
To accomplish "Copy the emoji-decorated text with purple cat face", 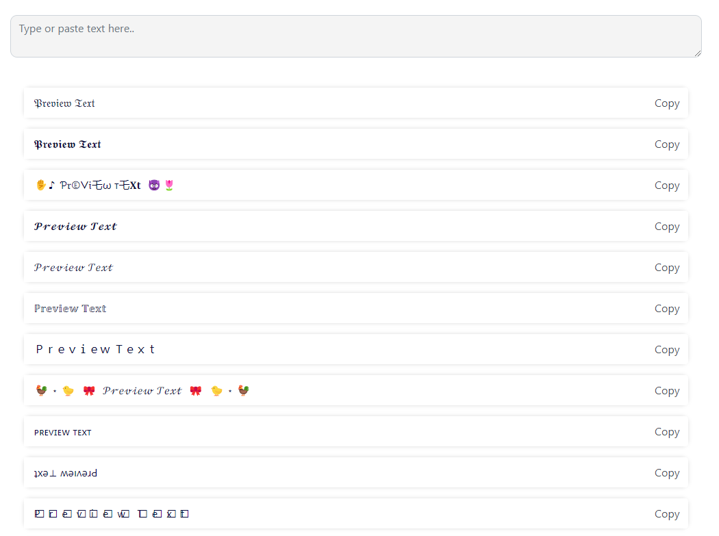I will tap(666, 185).
